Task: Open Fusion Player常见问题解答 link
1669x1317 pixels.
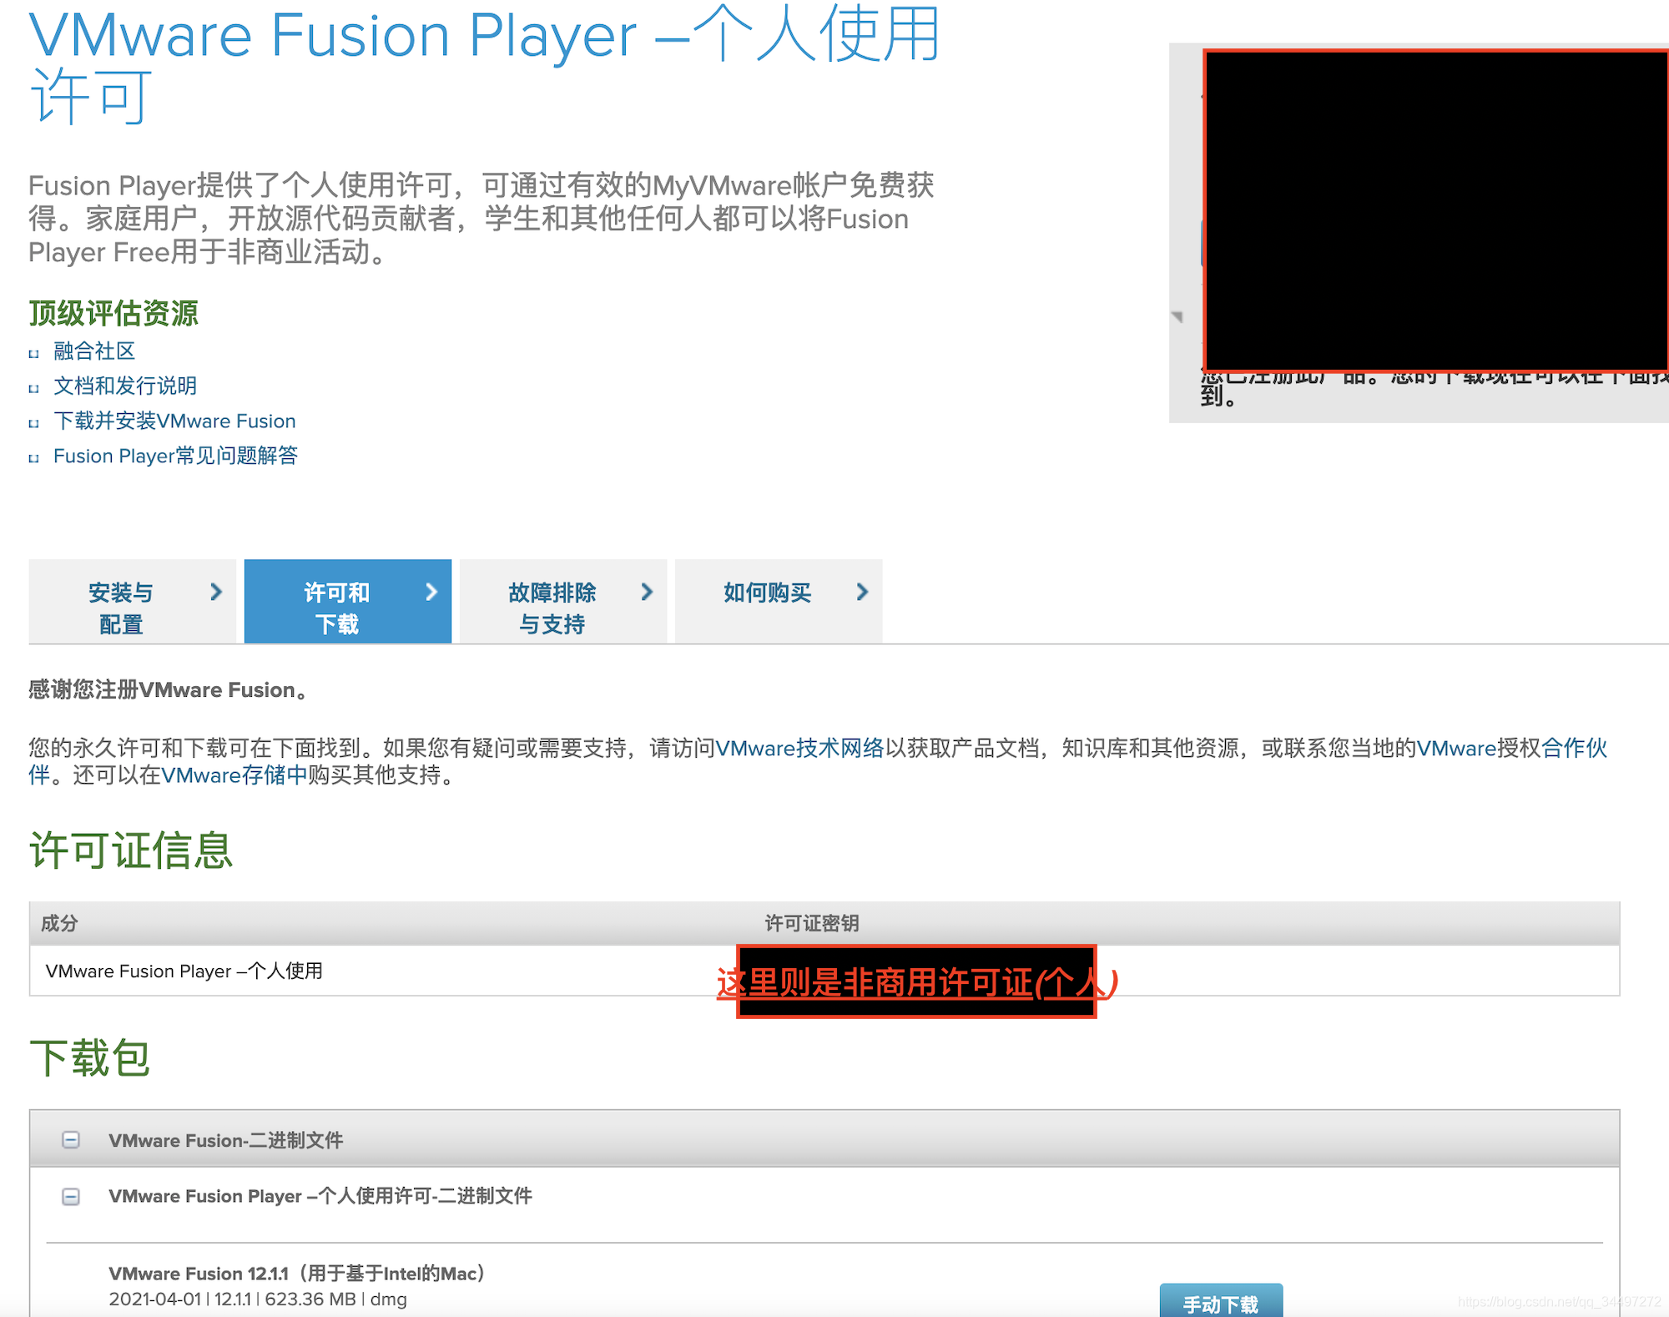Action: tap(175, 457)
